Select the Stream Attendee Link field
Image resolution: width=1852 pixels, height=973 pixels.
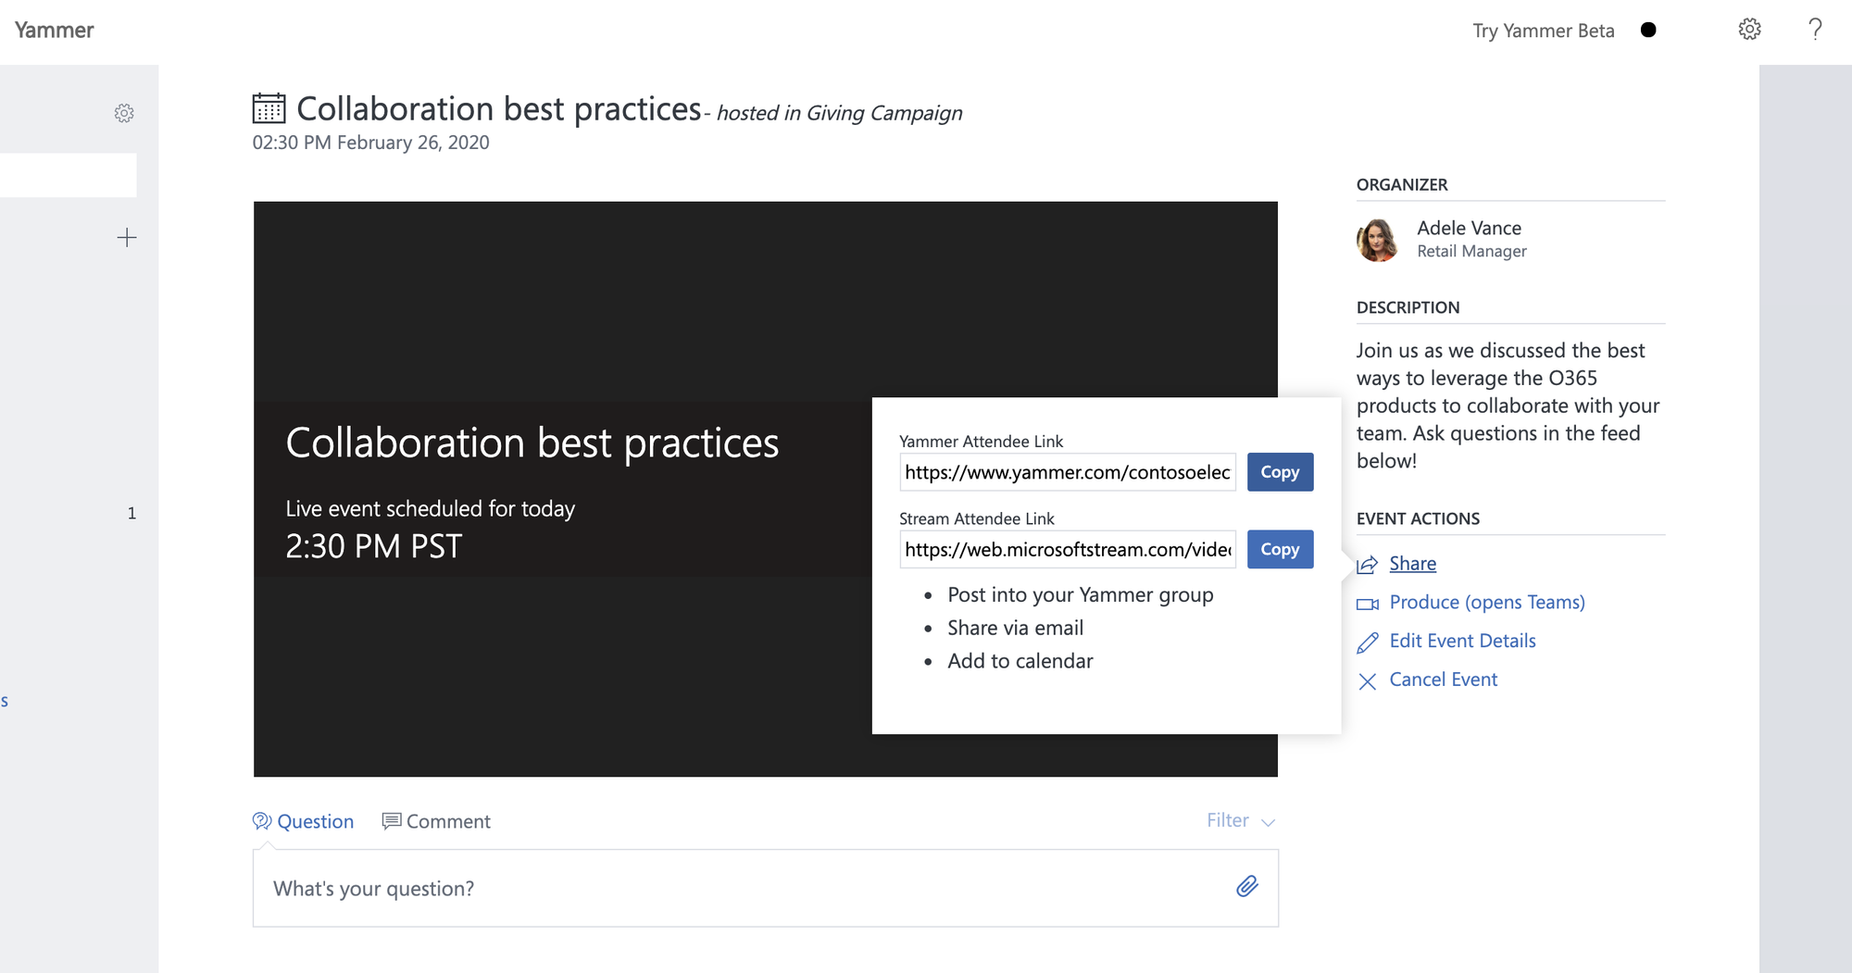(x=1068, y=549)
